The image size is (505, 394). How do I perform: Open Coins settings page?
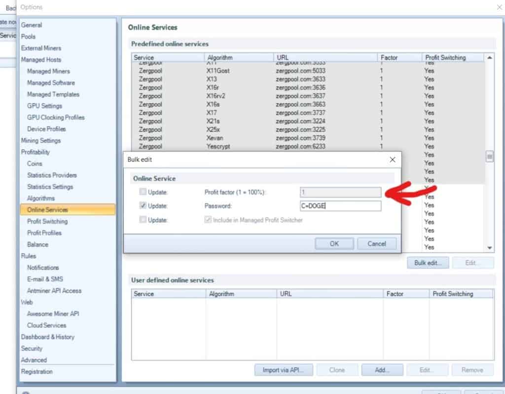point(35,164)
